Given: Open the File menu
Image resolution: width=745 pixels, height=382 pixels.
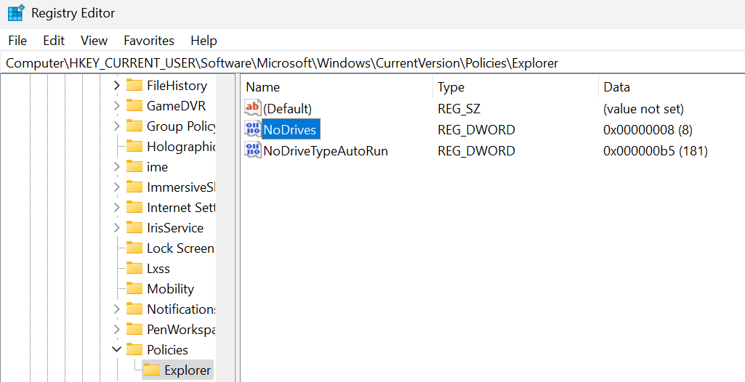Looking at the screenshot, I should 17,41.
